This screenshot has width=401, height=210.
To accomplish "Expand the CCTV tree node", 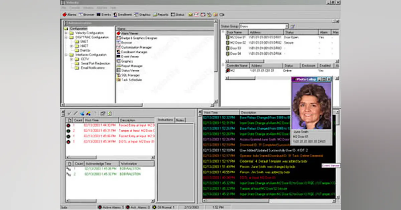I will 72,59.
